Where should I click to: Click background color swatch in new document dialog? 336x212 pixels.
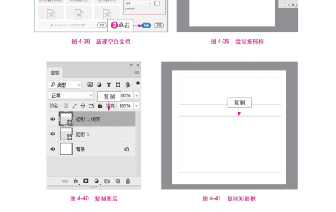pyautogui.click(x=157, y=4)
